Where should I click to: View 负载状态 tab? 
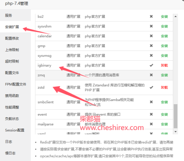tap(15, 118)
